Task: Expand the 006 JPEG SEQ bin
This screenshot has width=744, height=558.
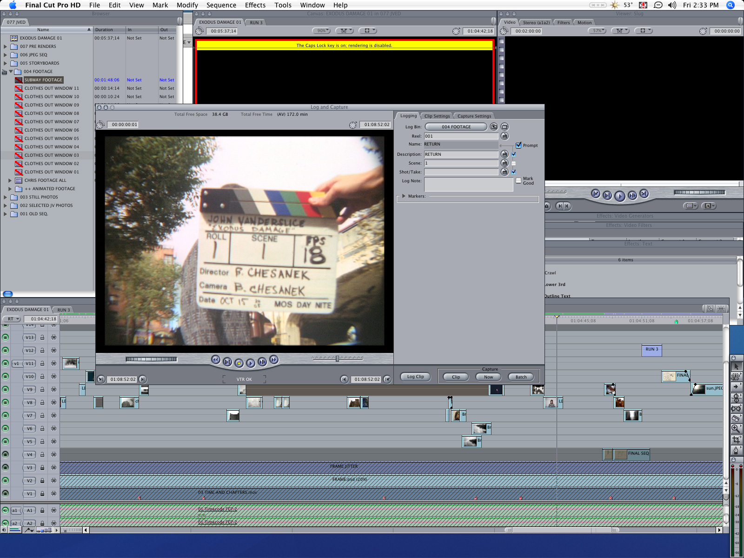Action: tap(6, 55)
